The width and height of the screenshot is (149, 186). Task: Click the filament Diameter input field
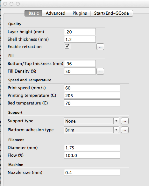pyautogui.click(x=92, y=147)
